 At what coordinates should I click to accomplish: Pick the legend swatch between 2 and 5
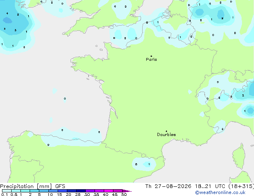tap(34, 191)
